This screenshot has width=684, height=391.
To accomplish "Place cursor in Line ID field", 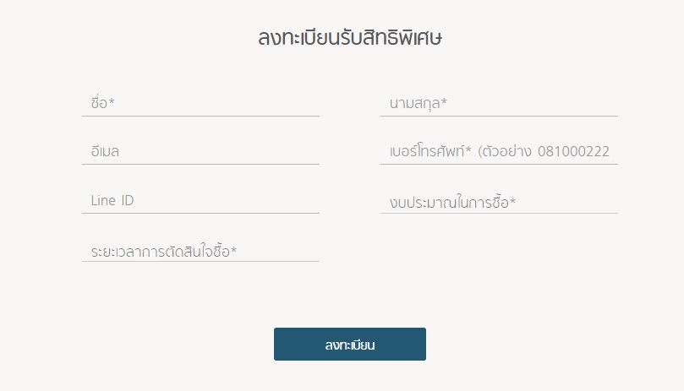I will (200, 200).
